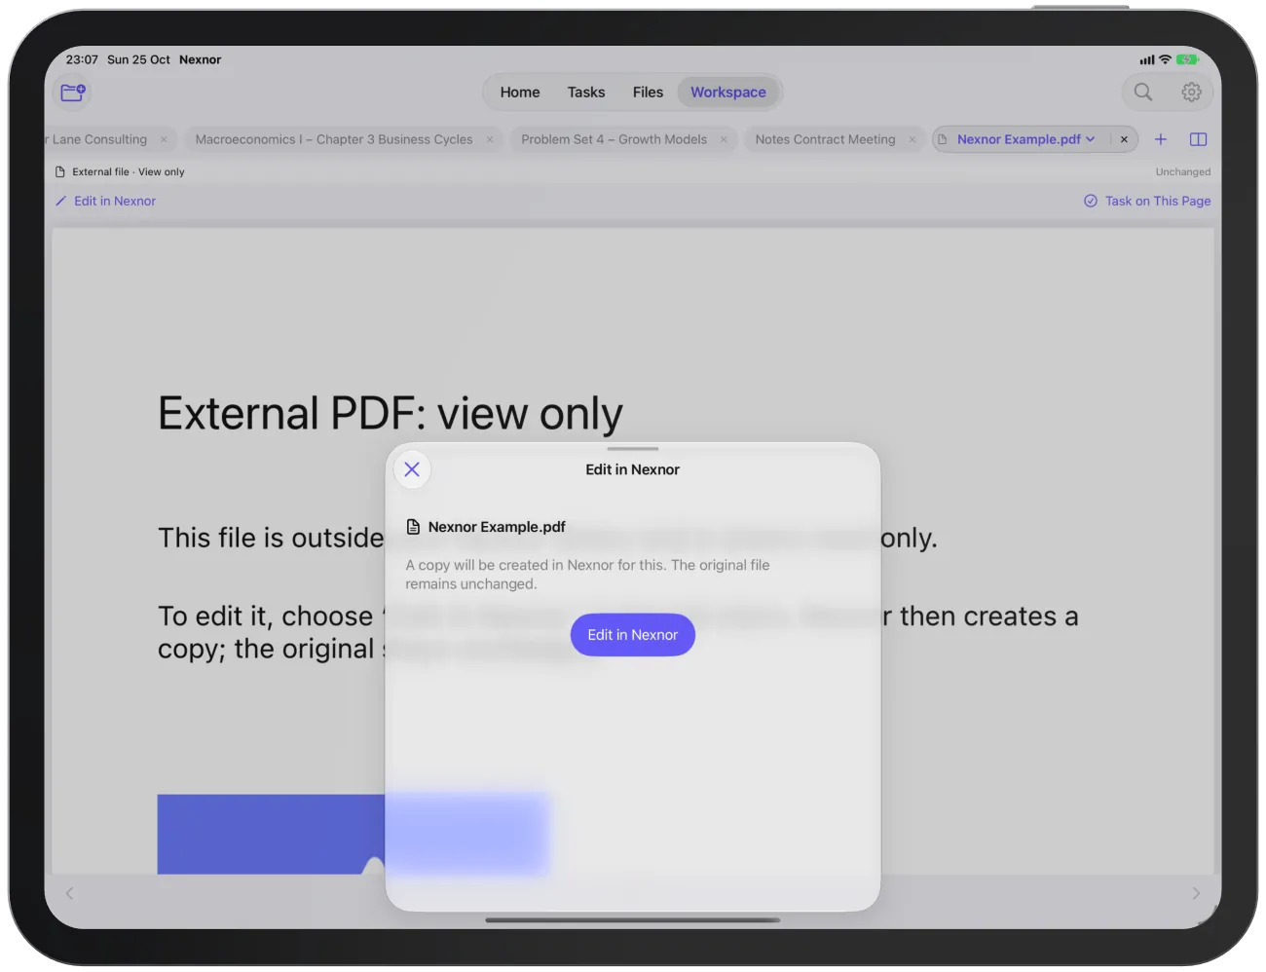
Task: Switch to the Tasks tab
Action: pos(586,93)
